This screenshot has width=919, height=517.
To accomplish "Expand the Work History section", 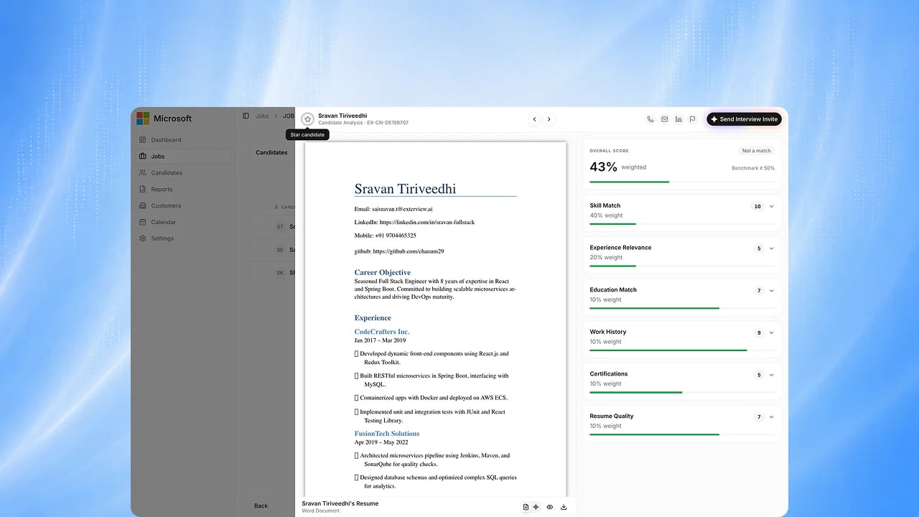I will coord(772,332).
